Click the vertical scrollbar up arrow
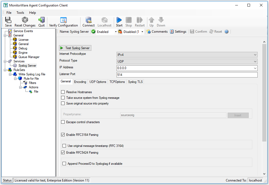 (x=264, y=42)
